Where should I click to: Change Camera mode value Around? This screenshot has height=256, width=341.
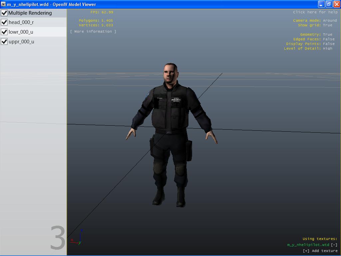point(330,21)
